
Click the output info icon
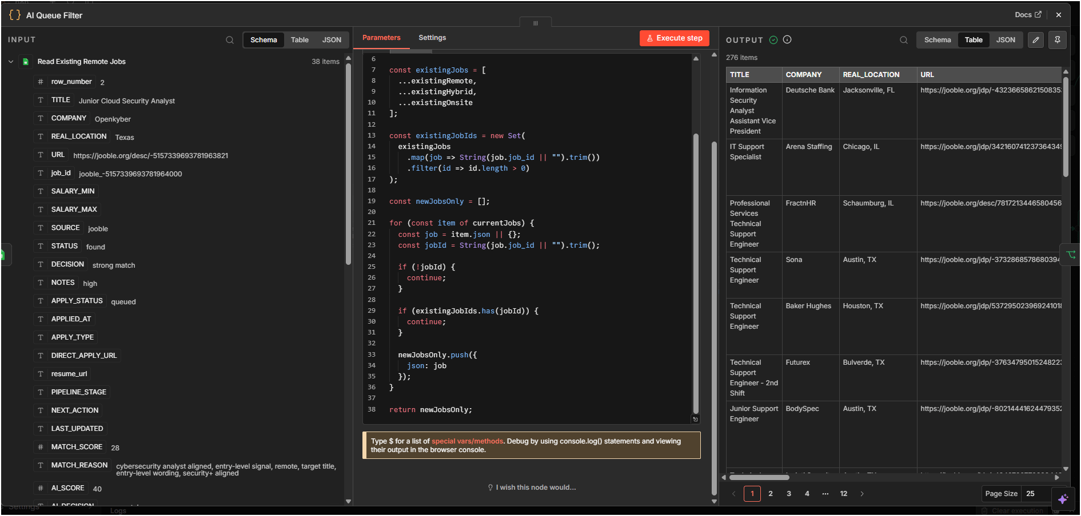click(x=787, y=39)
